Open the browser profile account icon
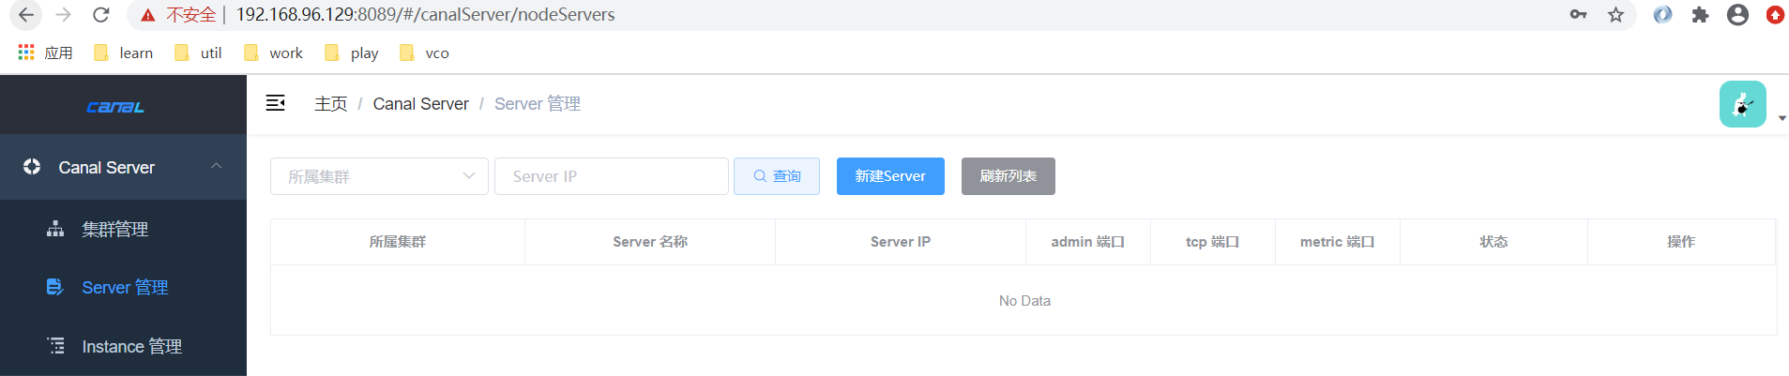 point(1737,15)
